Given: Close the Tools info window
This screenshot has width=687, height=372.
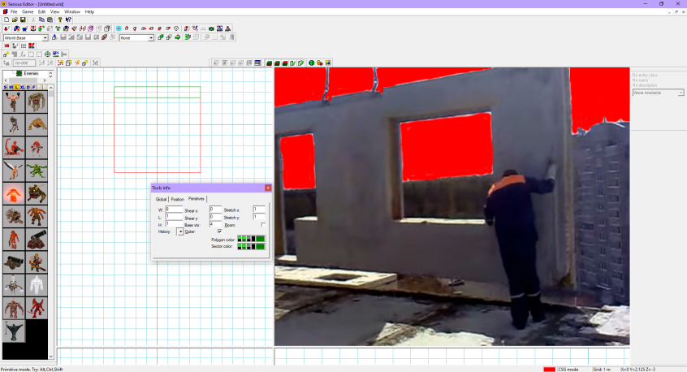Looking at the screenshot, I should (268, 188).
